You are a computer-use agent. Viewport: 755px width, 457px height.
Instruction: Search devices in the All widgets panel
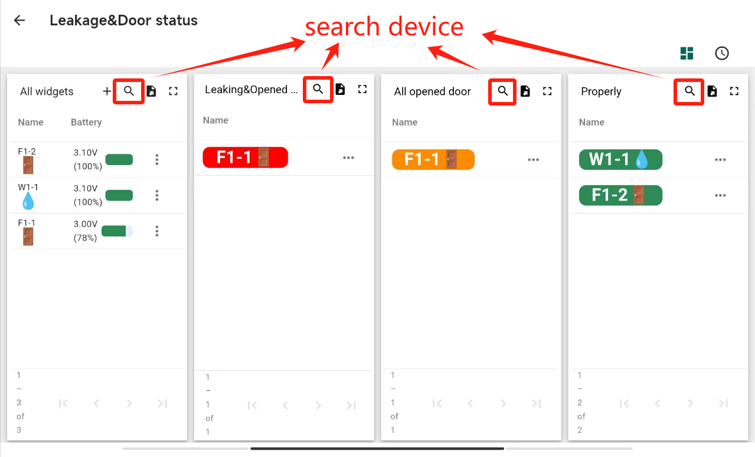tap(129, 91)
